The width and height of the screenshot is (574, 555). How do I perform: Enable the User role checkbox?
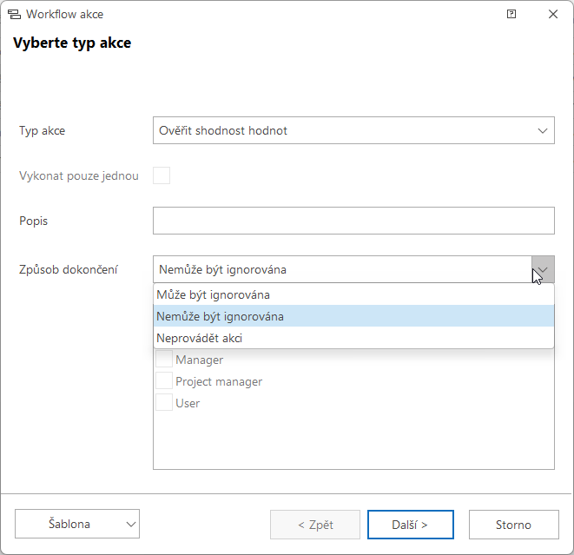164,402
